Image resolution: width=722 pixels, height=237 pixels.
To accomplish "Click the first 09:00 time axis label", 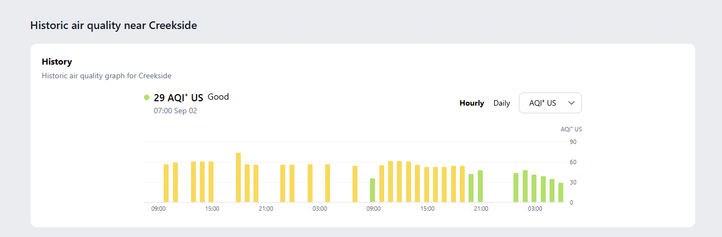I will [159, 209].
